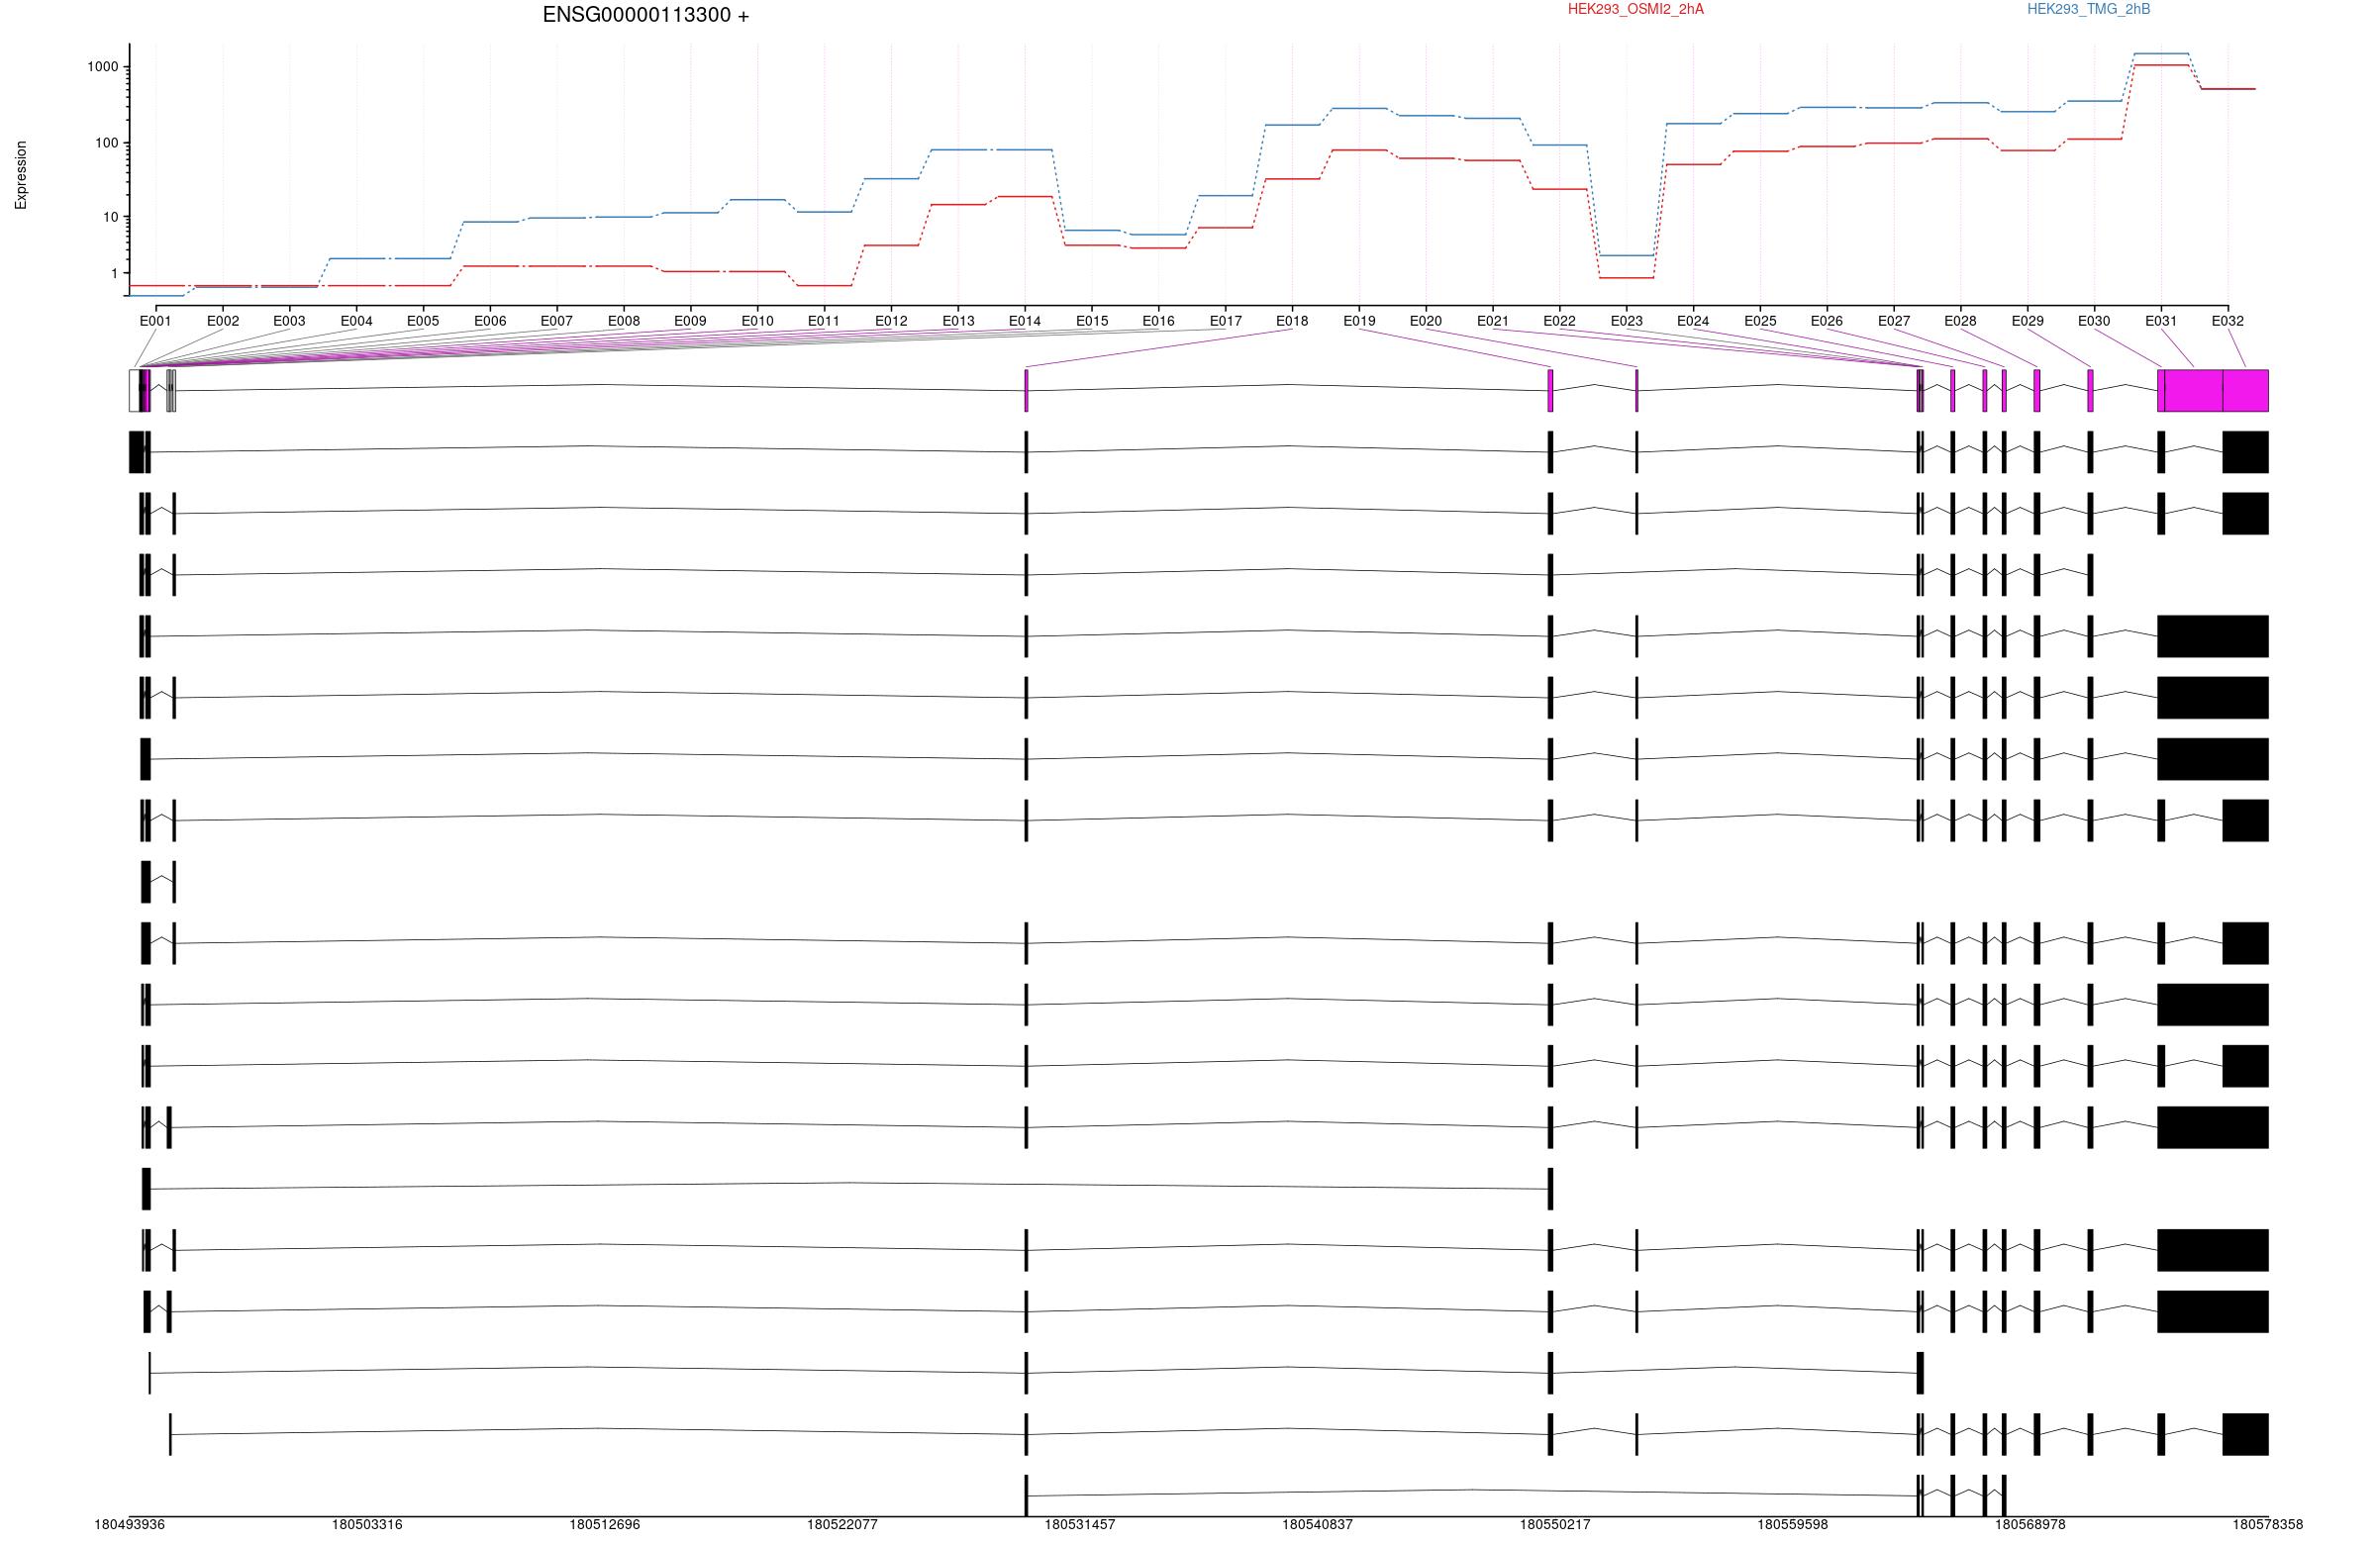
Task: Click exon label E025
Action: 1761,321
